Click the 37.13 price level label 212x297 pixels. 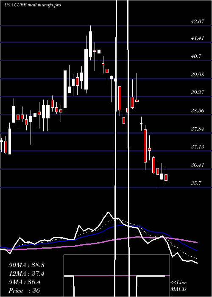(x=198, y=147)
